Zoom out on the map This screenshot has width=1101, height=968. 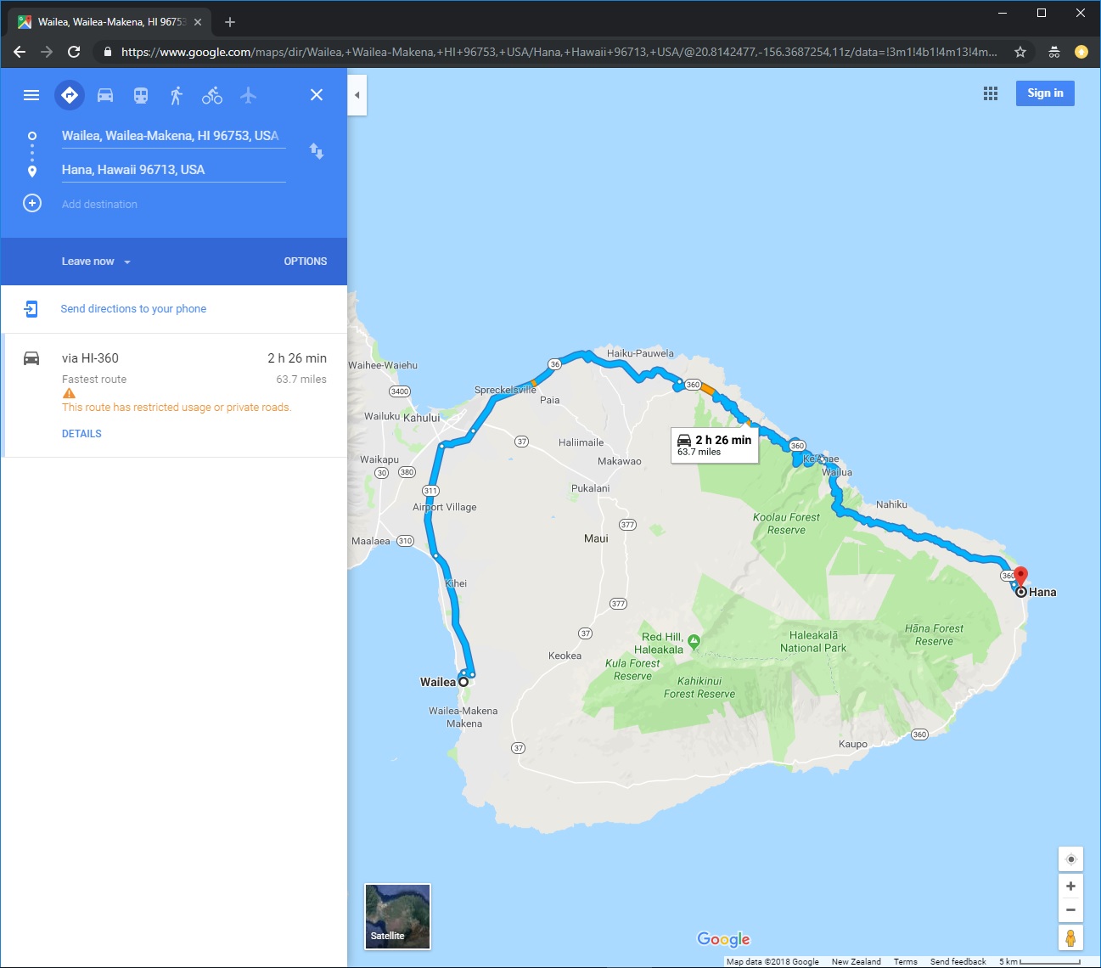pyautogui.click(x=1071, y=910)
